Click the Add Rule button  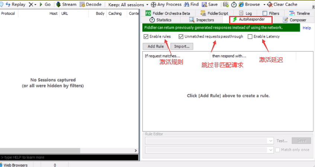coord(156,46)
